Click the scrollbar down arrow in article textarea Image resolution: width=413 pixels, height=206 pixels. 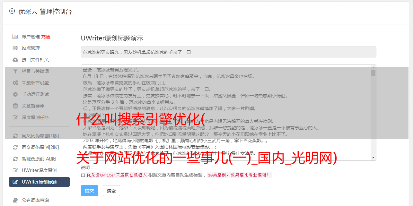(373, 158)
